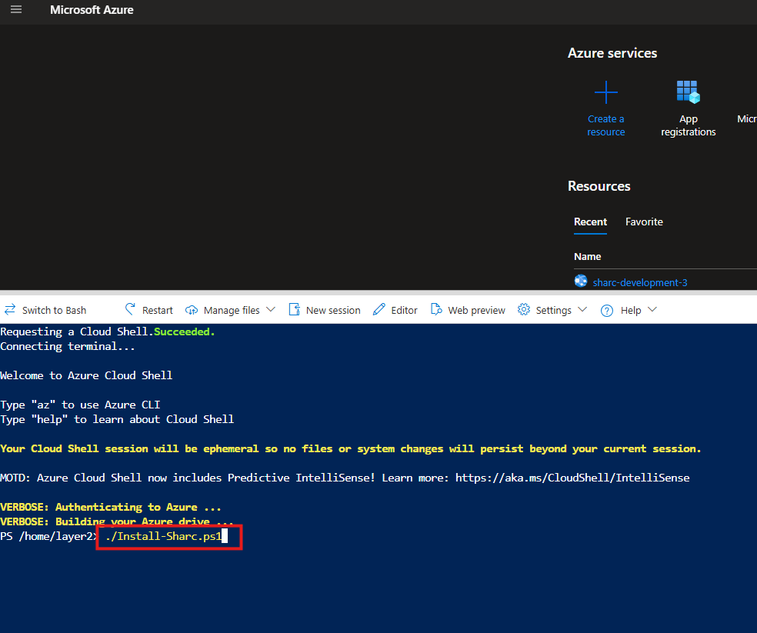Expand the Manage files dropdown chevron

270,309
